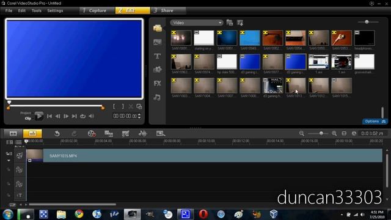391x220 pixels.
Task: Switch to Timeline view
Action: point(32,133)
